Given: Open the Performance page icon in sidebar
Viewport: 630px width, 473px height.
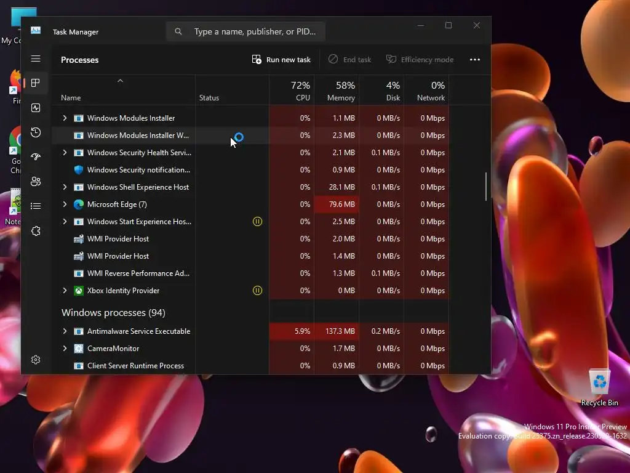Looking at the screenshot, I should click(36, 108).
